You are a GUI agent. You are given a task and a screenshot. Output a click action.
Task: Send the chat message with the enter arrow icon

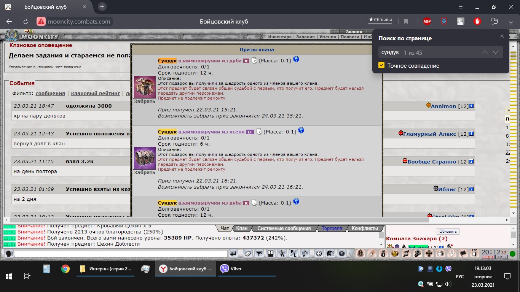pyautogui.click(x=234, y=253)
